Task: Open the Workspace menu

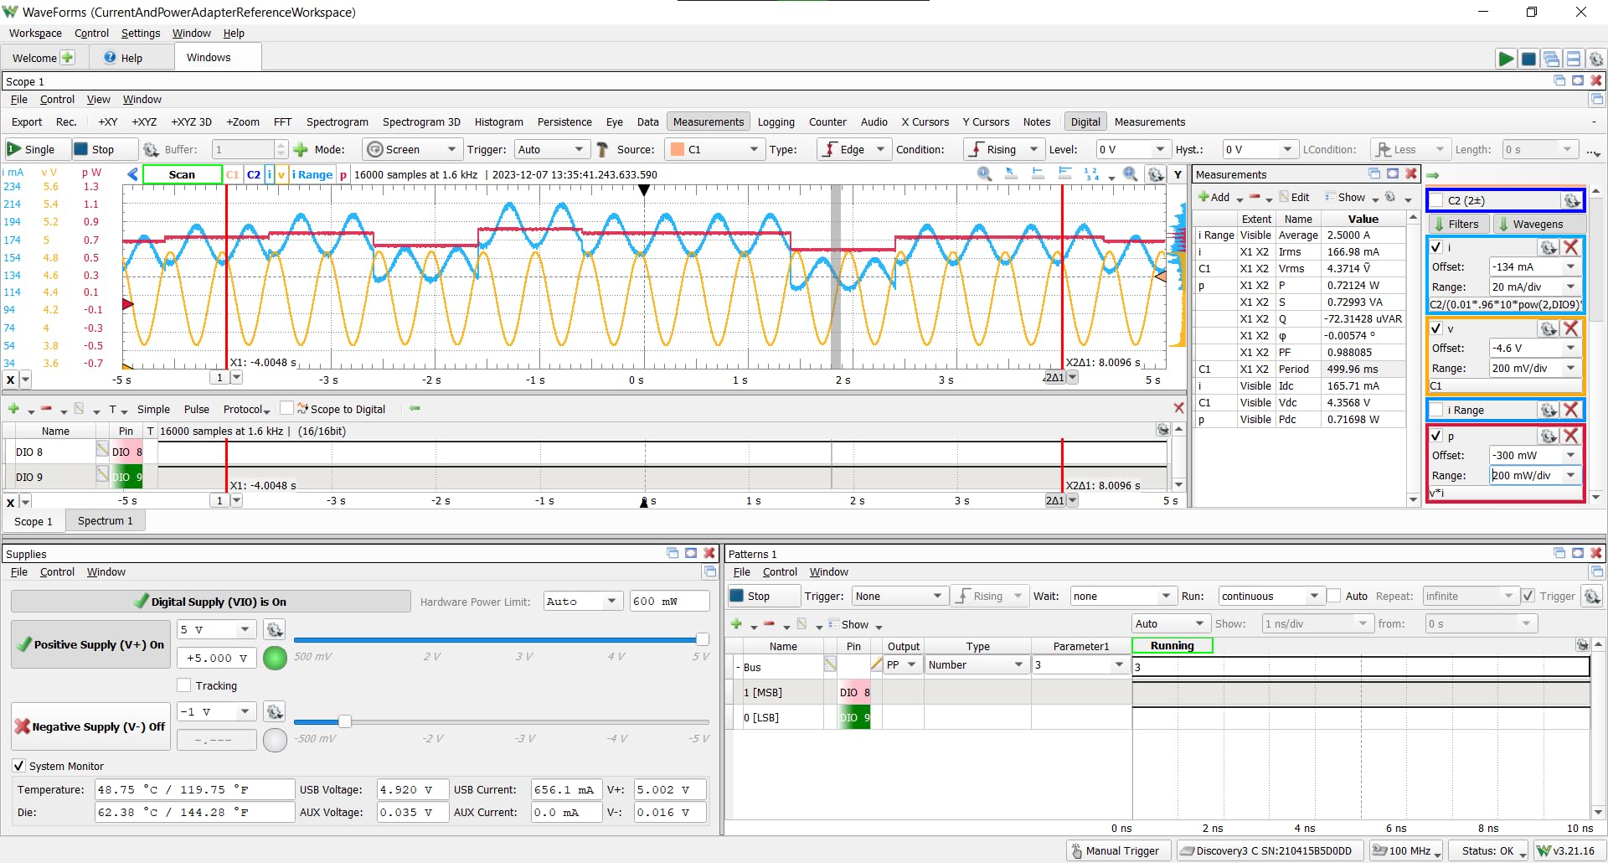Action: [x=35, y=34]
